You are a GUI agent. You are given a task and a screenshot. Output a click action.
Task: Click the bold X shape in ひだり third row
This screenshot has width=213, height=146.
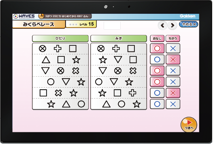[x=76, y=71]
